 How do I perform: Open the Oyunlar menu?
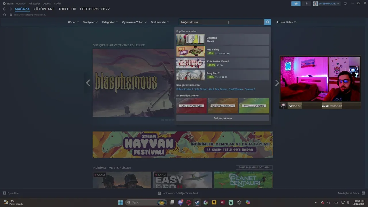coord(47,3)
